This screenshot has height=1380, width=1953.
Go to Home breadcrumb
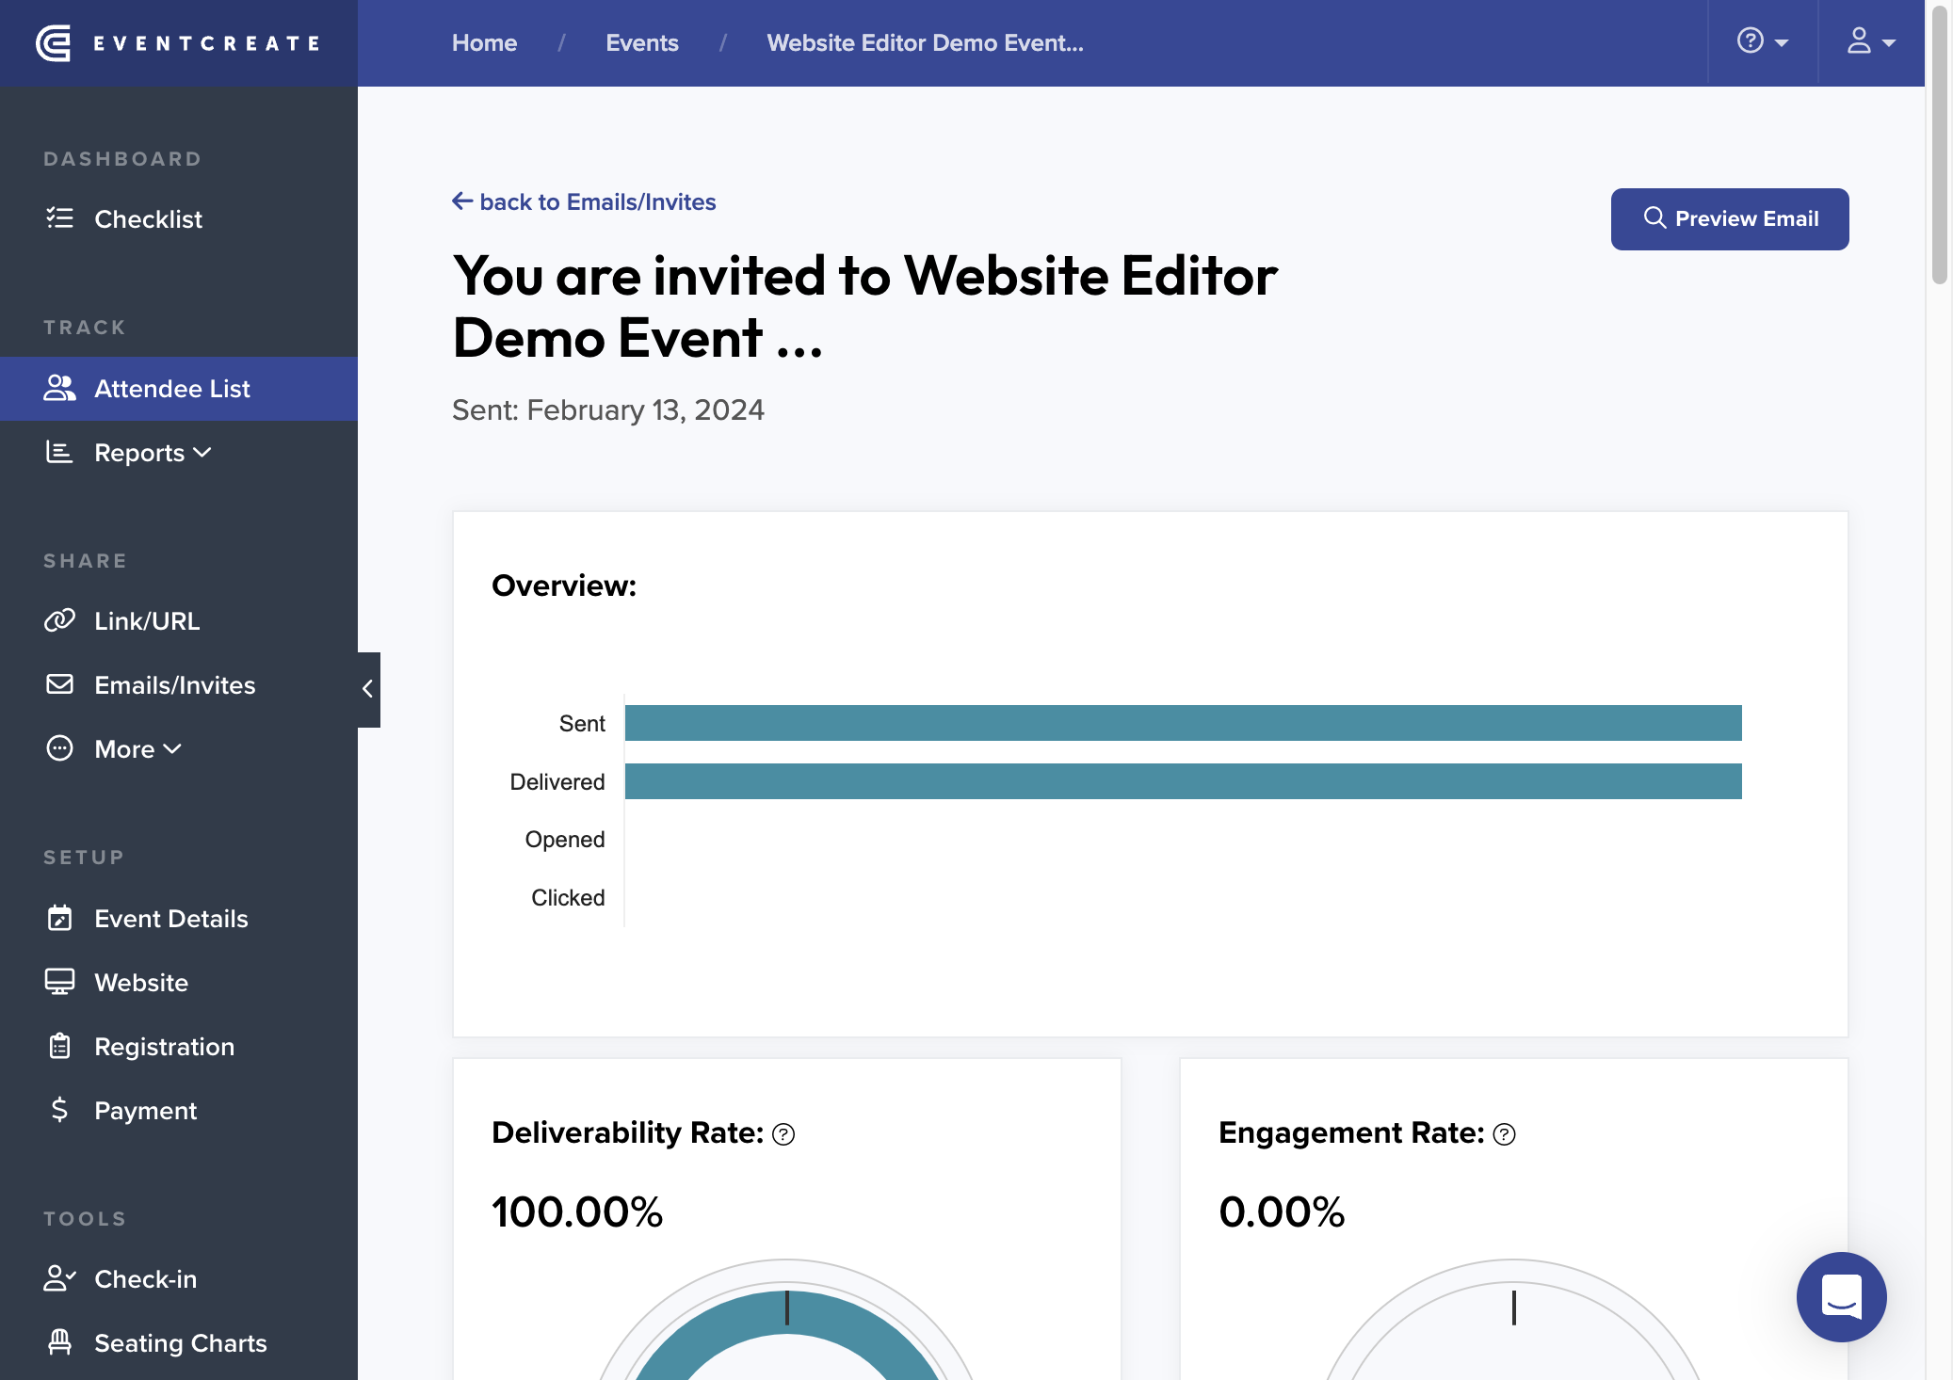484,43
